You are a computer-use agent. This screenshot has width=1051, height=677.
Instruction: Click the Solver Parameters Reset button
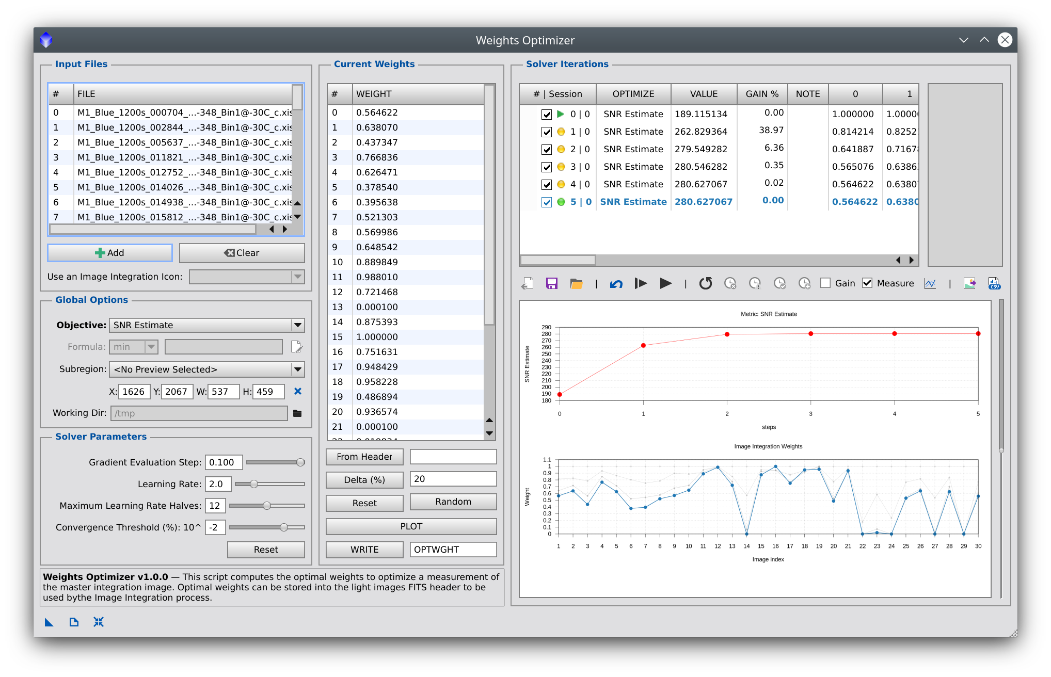(266, 550)
